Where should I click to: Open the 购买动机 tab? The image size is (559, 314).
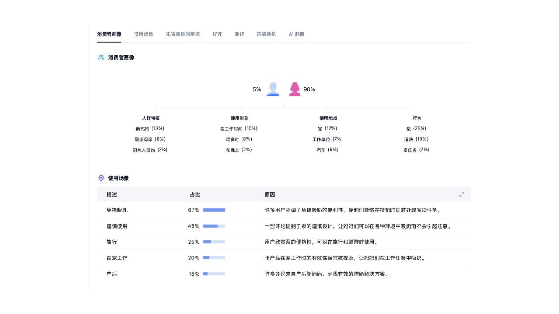pos(266,34)
